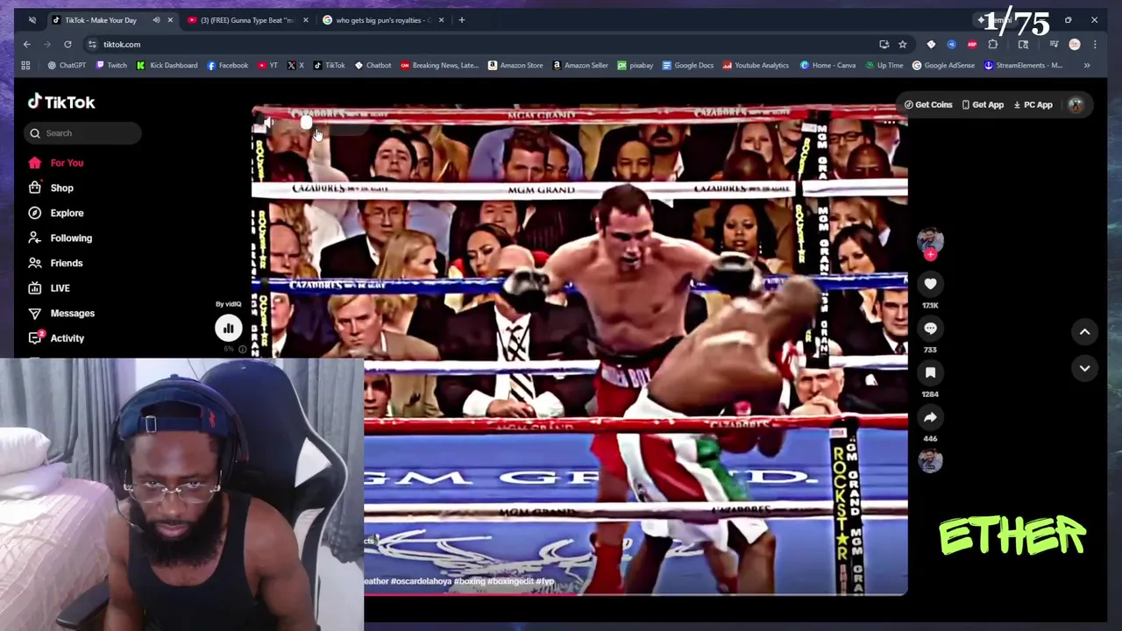
Task: Bookmark this page with the star
Action: pyautogui.click(x=902, y=44)
